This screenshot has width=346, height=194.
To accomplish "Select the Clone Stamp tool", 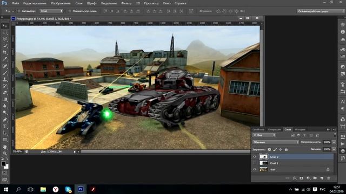I will point(5,79).
